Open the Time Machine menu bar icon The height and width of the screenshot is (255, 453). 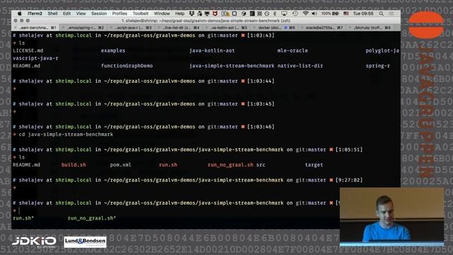(x=295, y=13)
